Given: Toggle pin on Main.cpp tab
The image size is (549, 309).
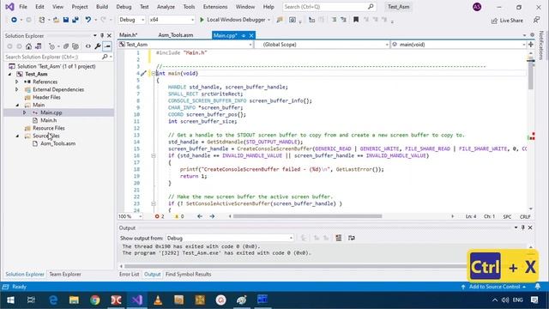Looking at the screenshot, I should pos(244,35).
